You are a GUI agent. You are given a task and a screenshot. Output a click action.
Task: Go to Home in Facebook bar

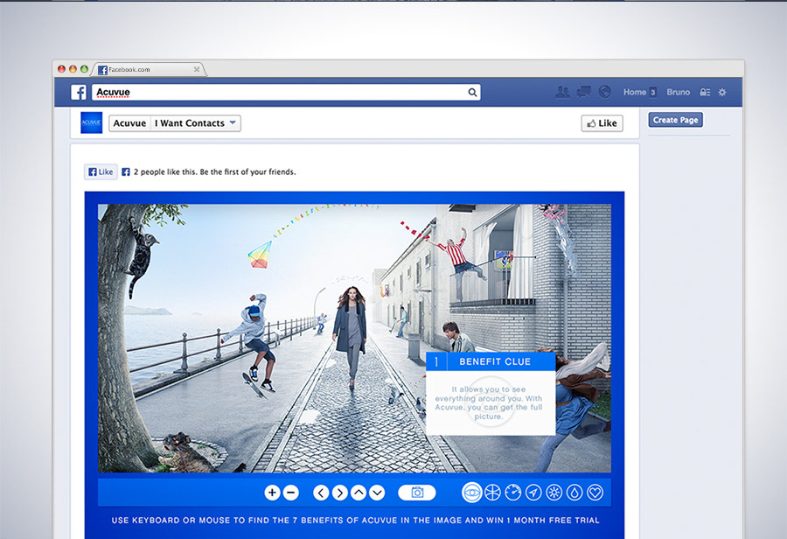point(635,92)
